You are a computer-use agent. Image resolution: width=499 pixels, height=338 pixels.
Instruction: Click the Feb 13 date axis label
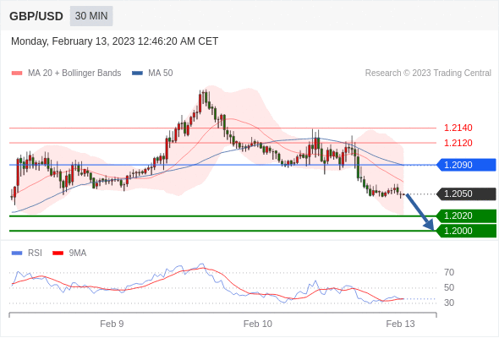coord(400,324)
